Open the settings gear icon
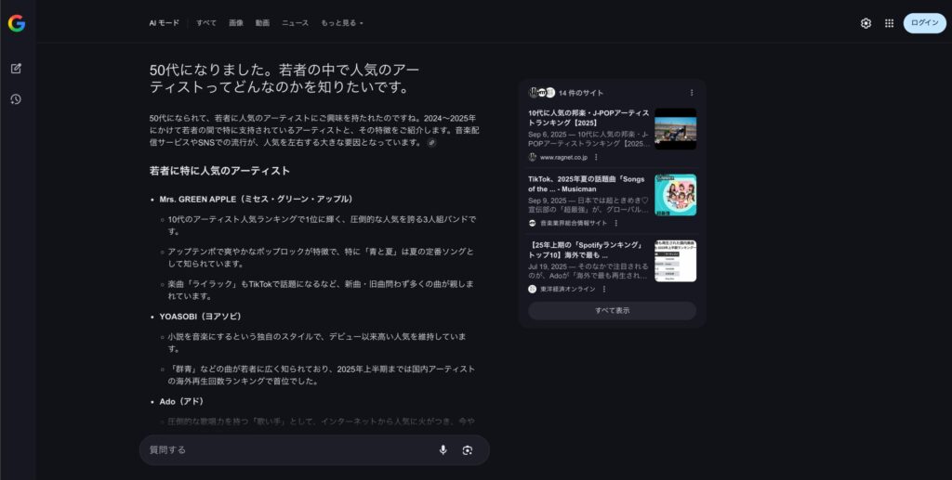This screenshot has height=480, width=952. 866,23
